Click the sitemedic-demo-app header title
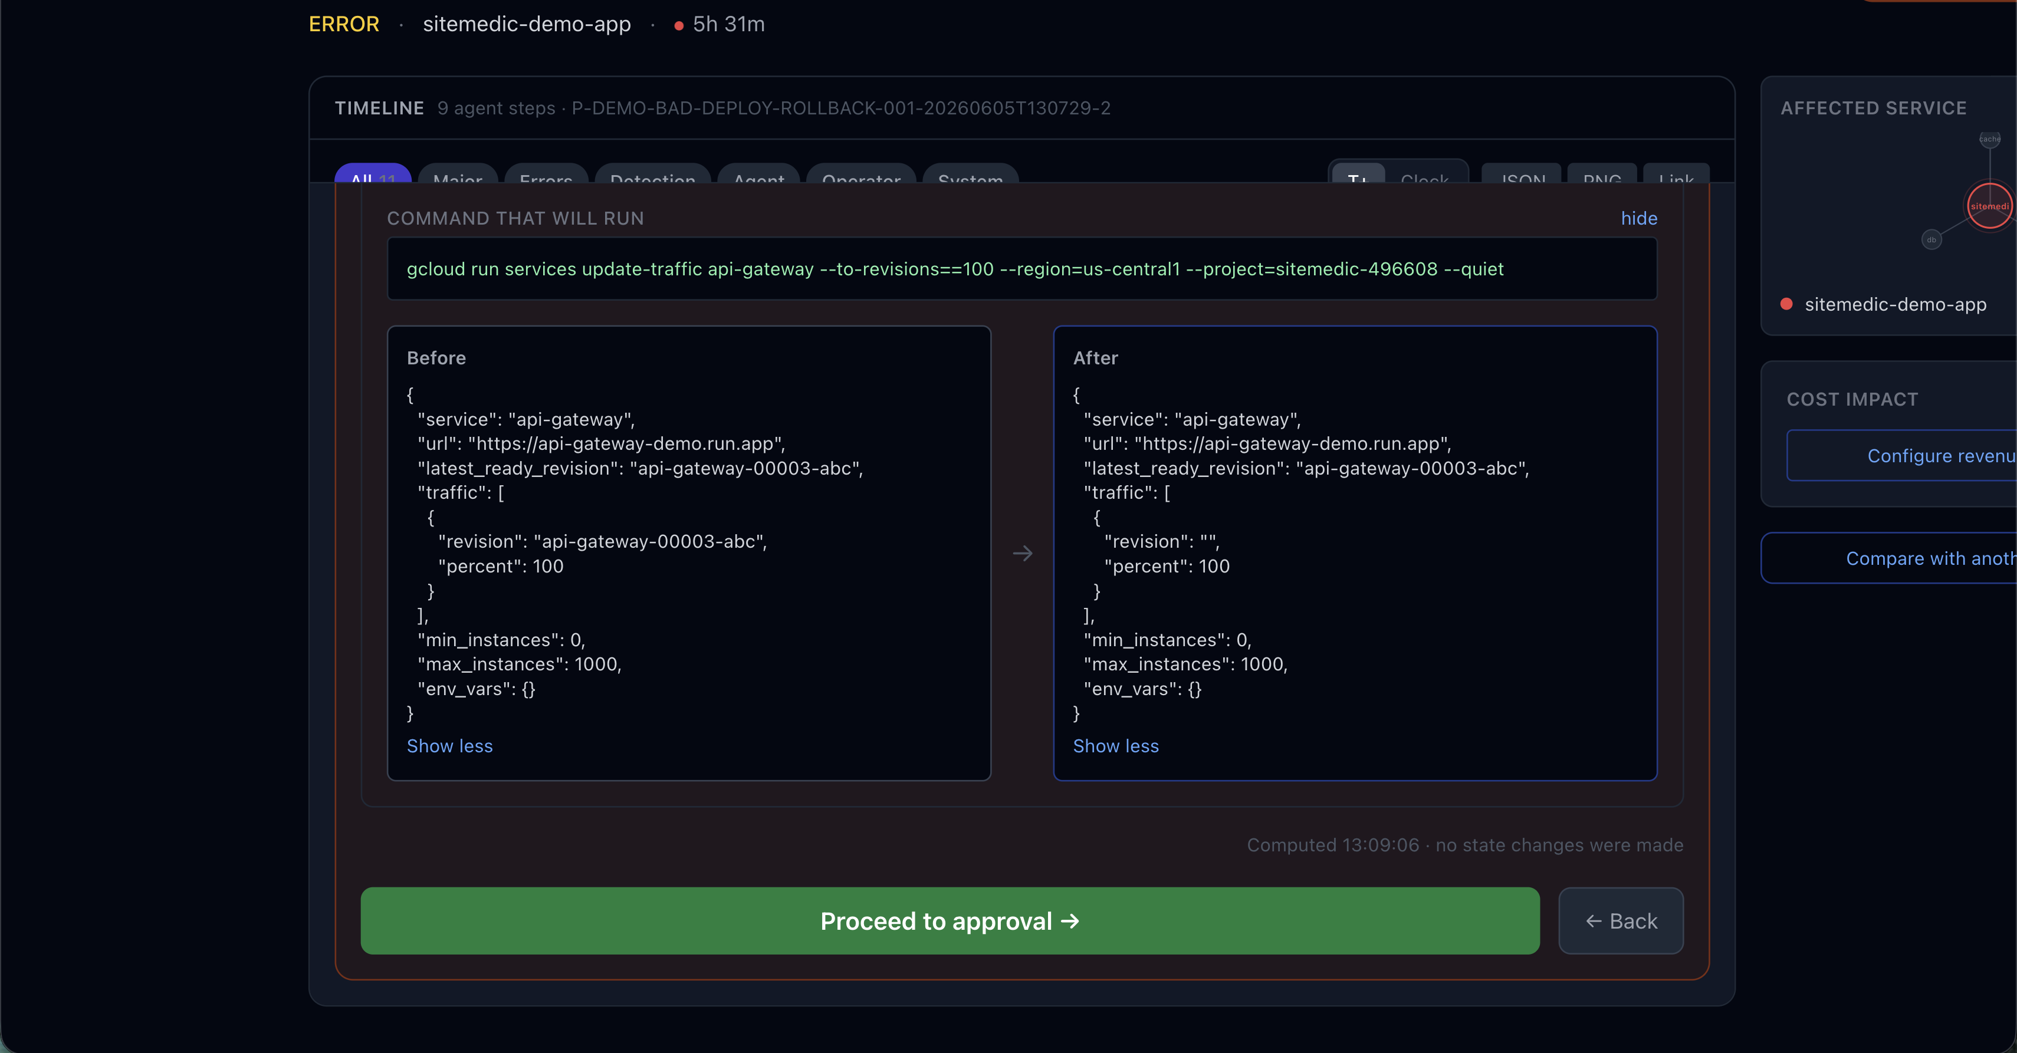 [x=526, y=24]
